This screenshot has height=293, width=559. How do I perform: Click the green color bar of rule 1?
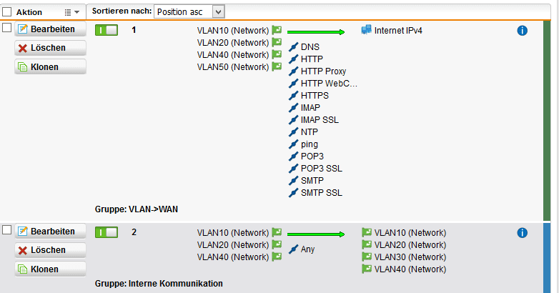click(x=547, y=121)
